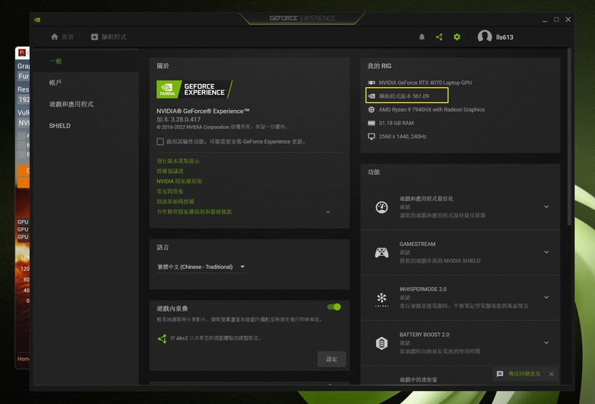Open NVIDIA 隱私權原則 link
The width and height of the screenshot is (595, 404).
click(x=179, y=181)
